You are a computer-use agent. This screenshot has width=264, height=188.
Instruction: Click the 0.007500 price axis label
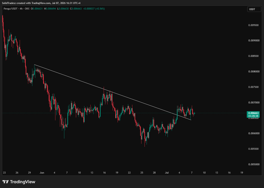tap(253, 87)
